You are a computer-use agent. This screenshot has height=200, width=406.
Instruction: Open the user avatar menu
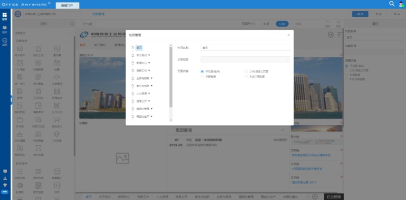coord(401,4)
